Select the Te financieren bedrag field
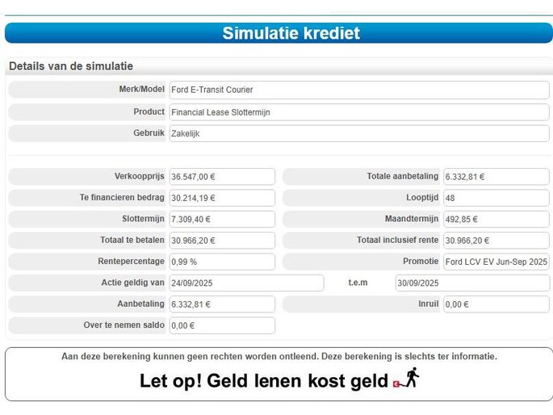 pos(221,198)
